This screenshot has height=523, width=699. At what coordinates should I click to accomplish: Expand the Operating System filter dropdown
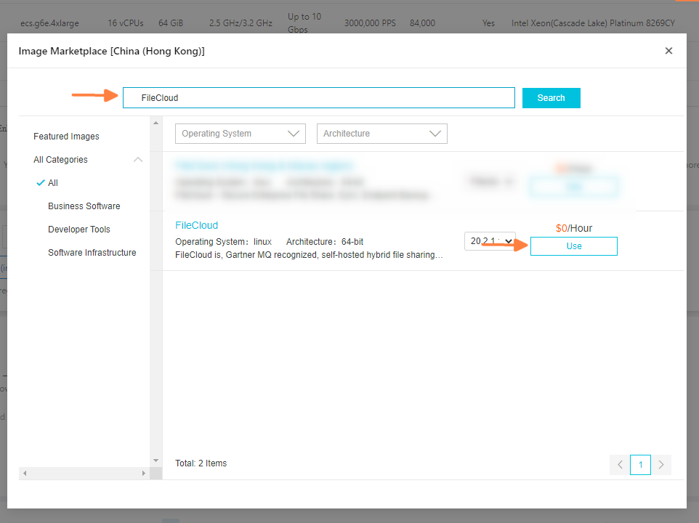[x=240, y=134]
